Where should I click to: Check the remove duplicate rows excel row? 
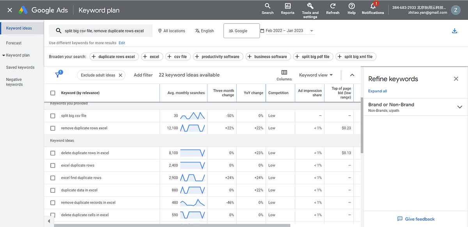53,128
